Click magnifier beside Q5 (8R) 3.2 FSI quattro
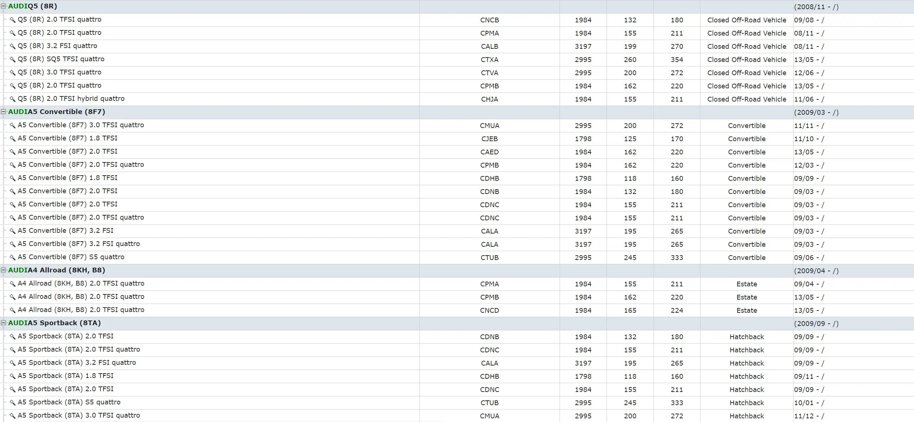The width and height of the screenshot is (914, 422). (12, 47)
